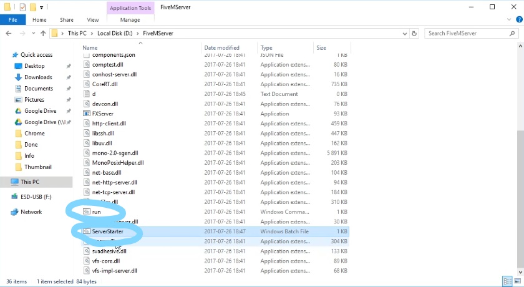524x287 pixels.
Task: Open Desktop in the navigation pane
Action: point(34,66)
